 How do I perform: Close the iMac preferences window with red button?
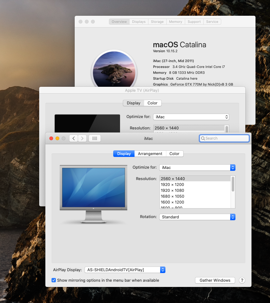(51, 138)
